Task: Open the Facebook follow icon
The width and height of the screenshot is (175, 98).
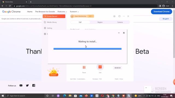Action: [x=34, y=85]
